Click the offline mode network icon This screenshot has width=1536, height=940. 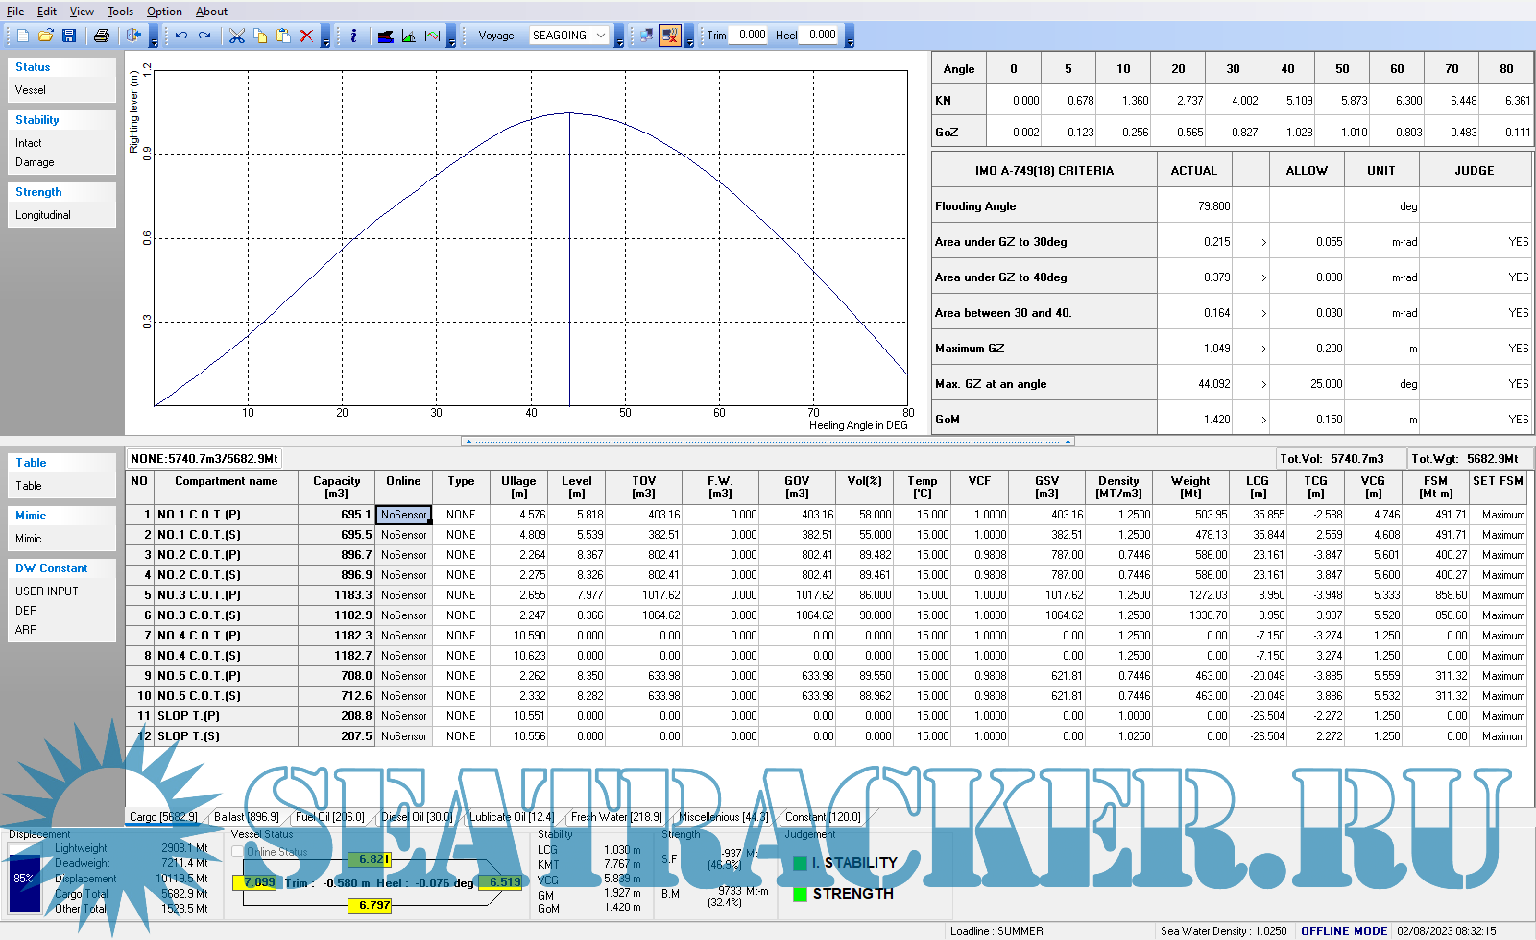(x=670, y=36)
